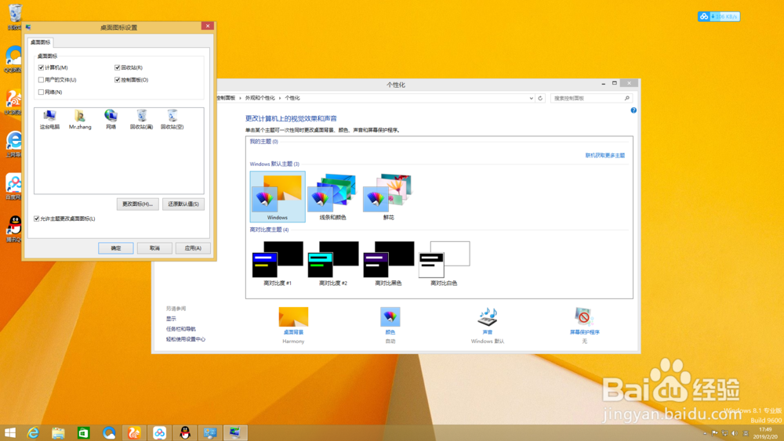Image resolution: width=784 pixels, height=441 pixels.
Task: Open the Windows Store taskbar icon
Action: coord(84,432)
